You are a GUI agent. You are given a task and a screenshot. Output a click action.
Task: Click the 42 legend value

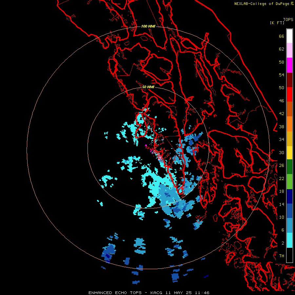click(282, 114)
